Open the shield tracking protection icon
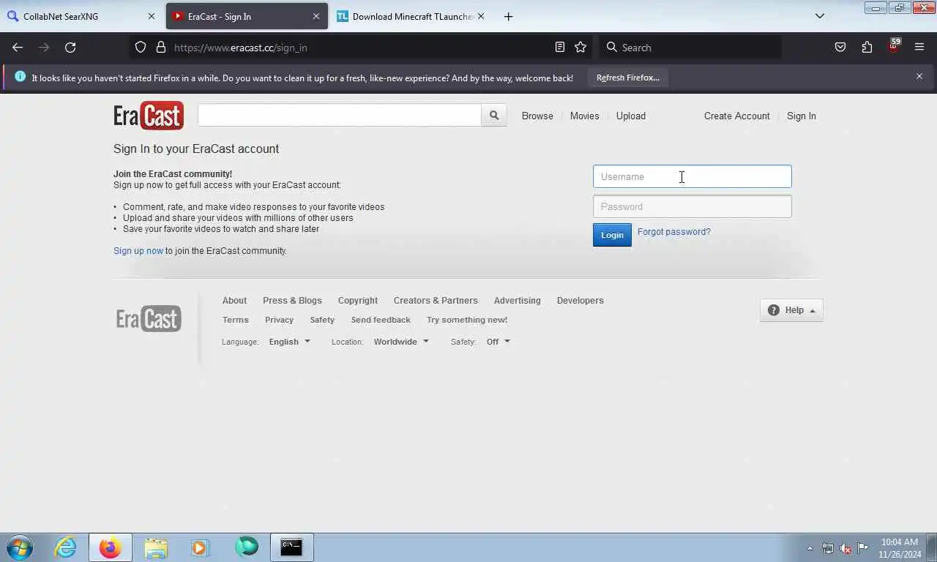This screenshot has height=562, width=937. click(141, 48)
